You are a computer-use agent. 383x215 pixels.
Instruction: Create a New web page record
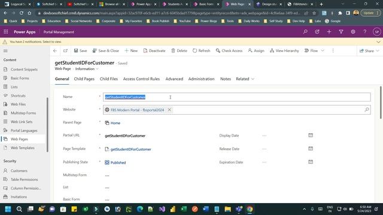pos(131,51)
